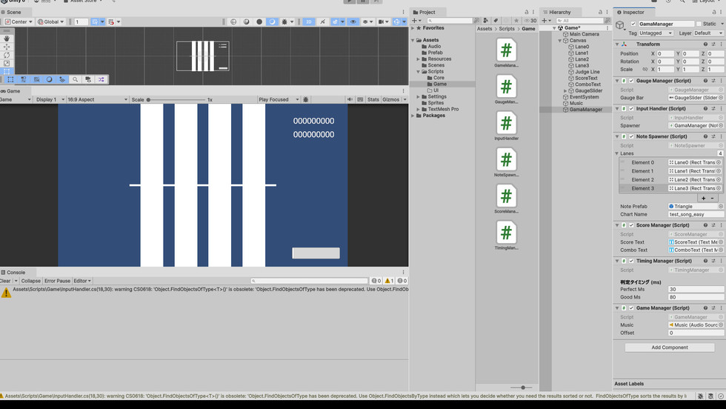726x409 pixels.
Task: Select Main Camera in Hierarchy
Action: tap(584, 34)
